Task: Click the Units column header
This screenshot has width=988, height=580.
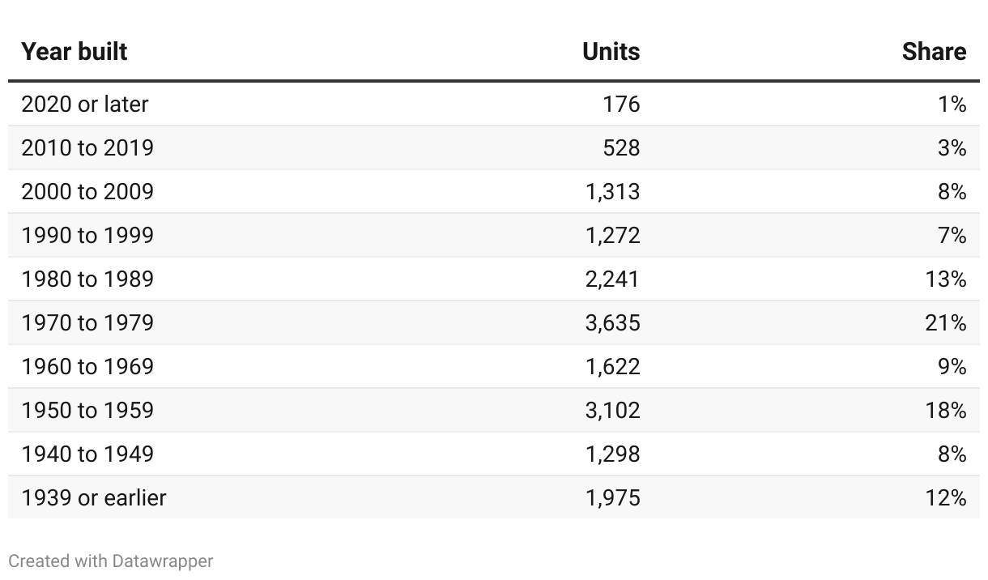Action: tap(611, 52)
